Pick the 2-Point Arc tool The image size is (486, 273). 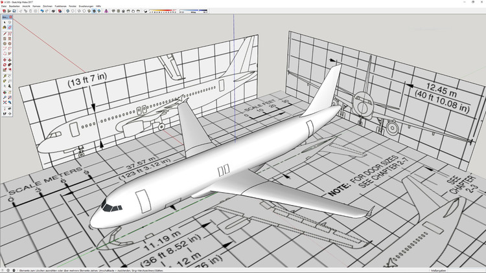[10, 48]
